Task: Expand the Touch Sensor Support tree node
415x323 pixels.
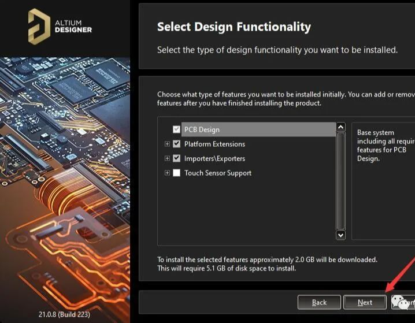Action: (x=167, y=173)
